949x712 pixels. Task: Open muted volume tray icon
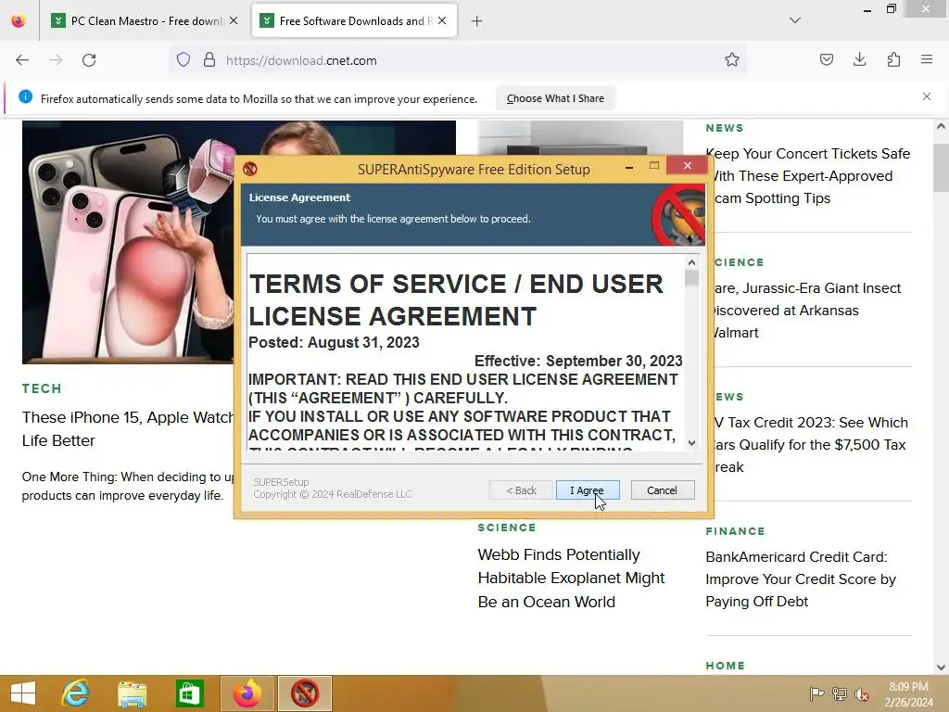point(861,694)
